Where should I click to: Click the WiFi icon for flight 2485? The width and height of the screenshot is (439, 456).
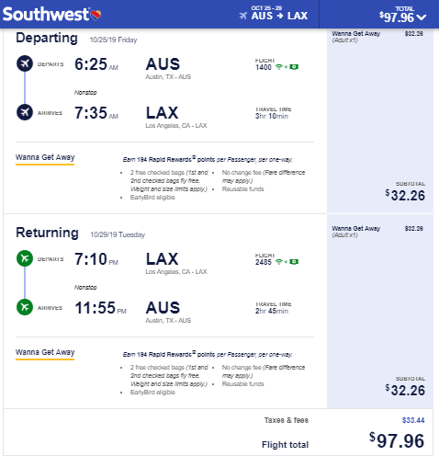(x=278, y=262)
